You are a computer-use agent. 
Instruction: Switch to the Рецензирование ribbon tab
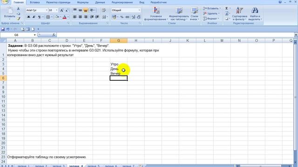coord(122,2)
